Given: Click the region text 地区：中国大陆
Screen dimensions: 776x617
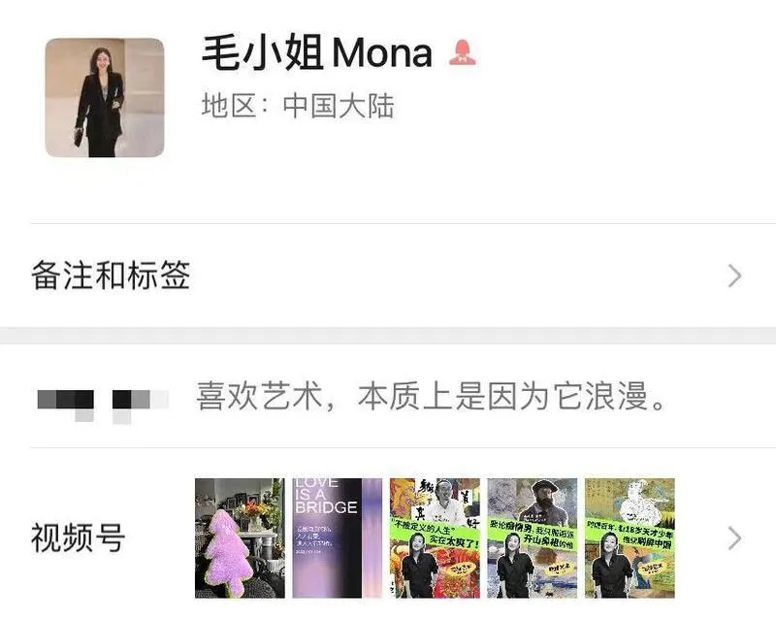Looking at the screenshot, I should 298,106.
